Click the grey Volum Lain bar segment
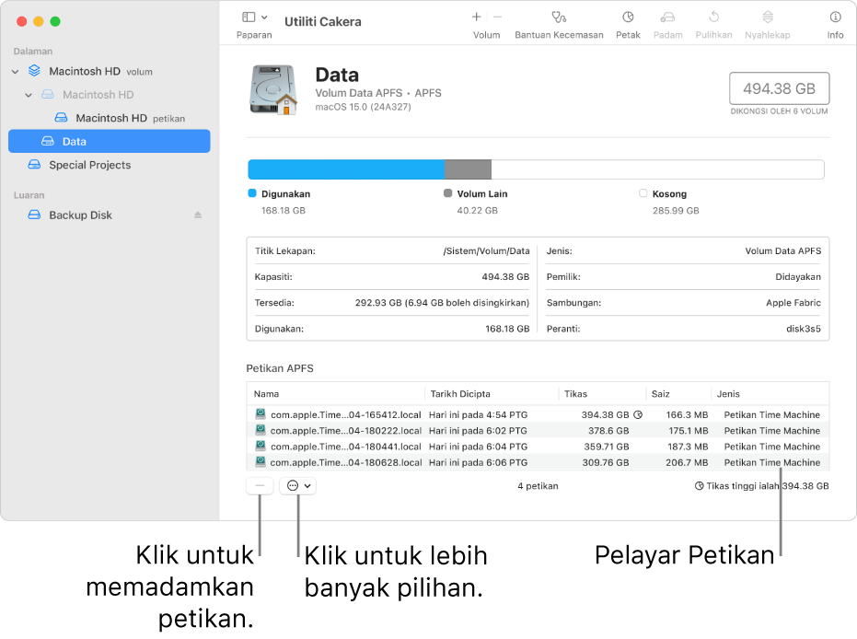The width and height of the screenshot is (857, 639). coord(468,169)
